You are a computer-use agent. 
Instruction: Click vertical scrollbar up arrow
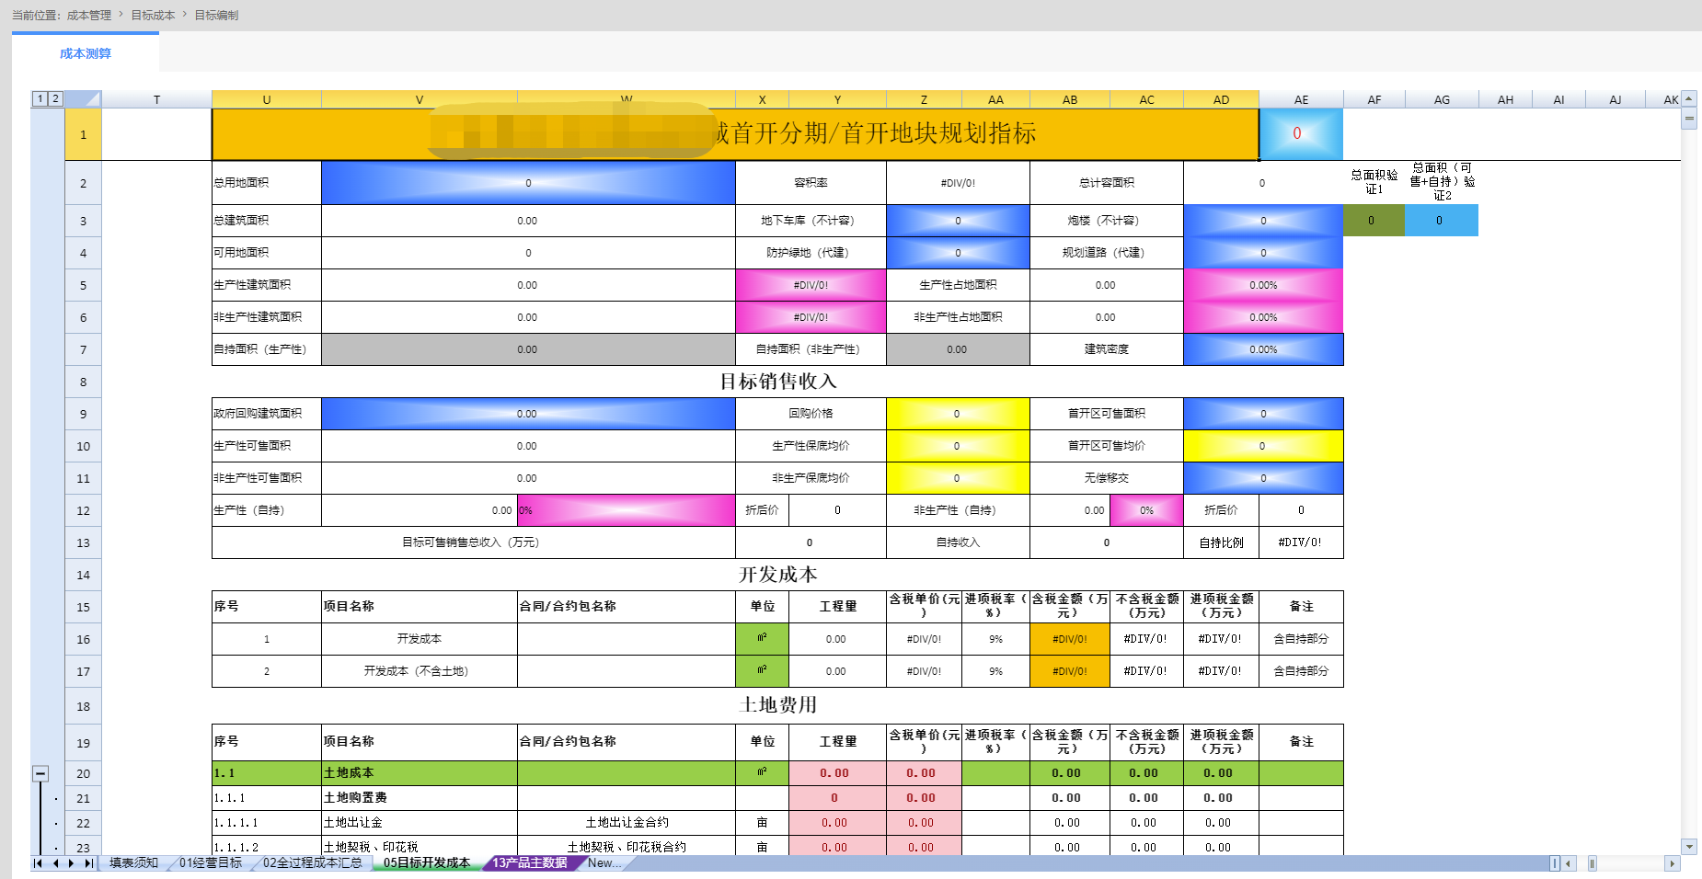pyautogui.click(x=1689, y=98)
